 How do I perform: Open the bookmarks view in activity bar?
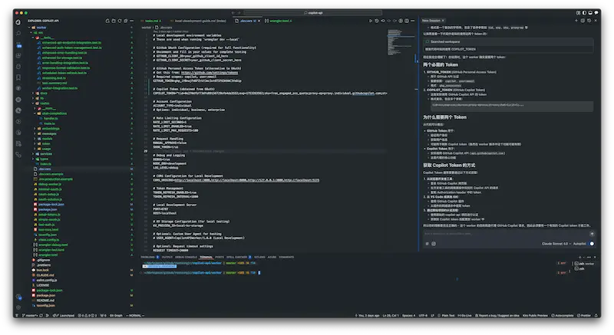[18, 77]
